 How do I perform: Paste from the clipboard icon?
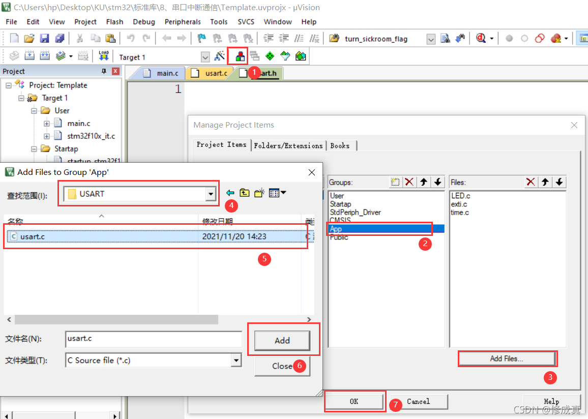click(x=110, y=38)
